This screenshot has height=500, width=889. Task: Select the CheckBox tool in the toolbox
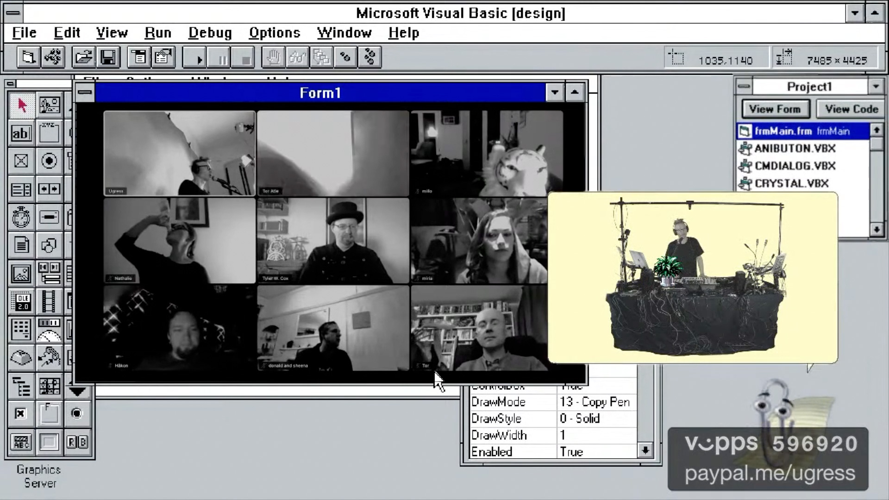(x=21, y=161)
